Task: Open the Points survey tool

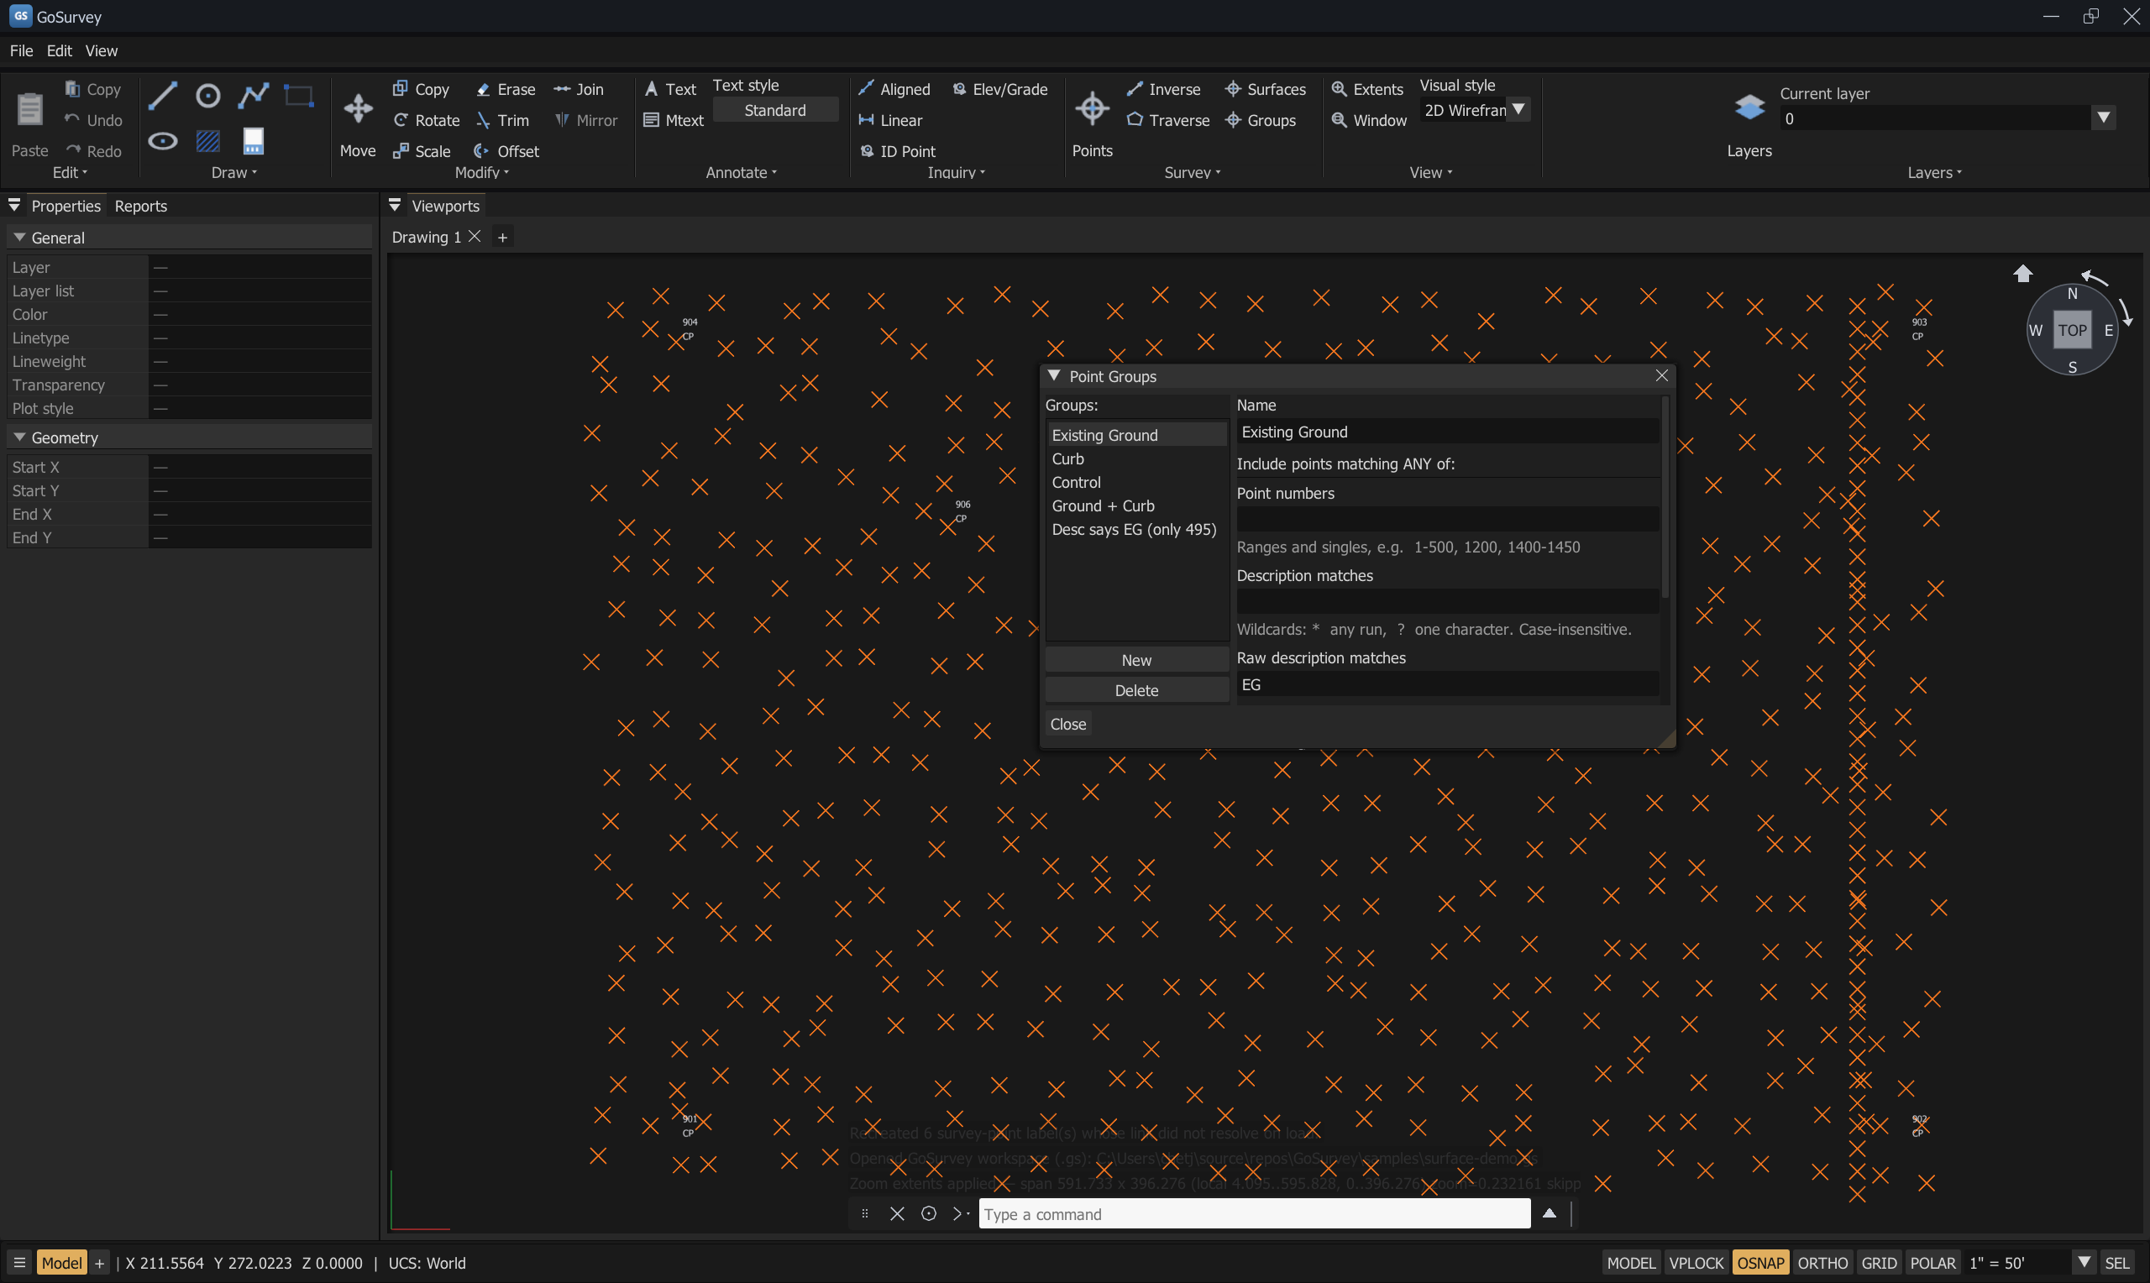Action: (x=1092, y=121)
